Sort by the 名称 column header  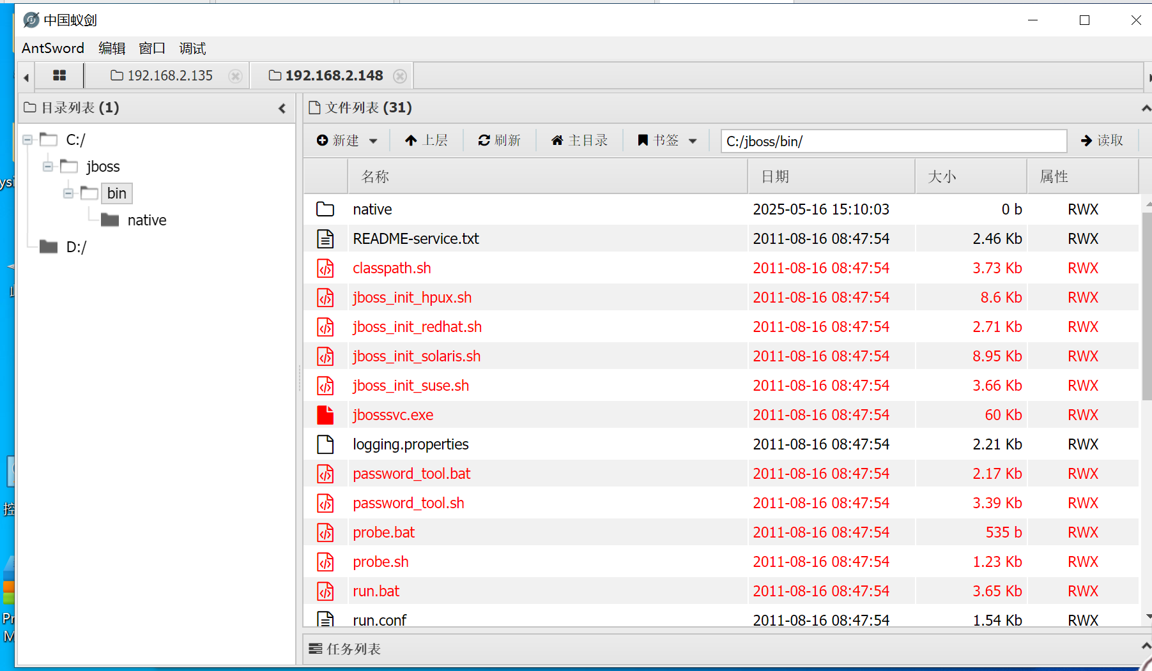tap(548, 177)
